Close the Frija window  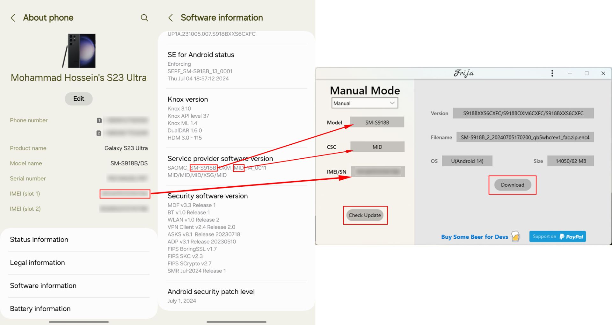click(x=603, y=73)
